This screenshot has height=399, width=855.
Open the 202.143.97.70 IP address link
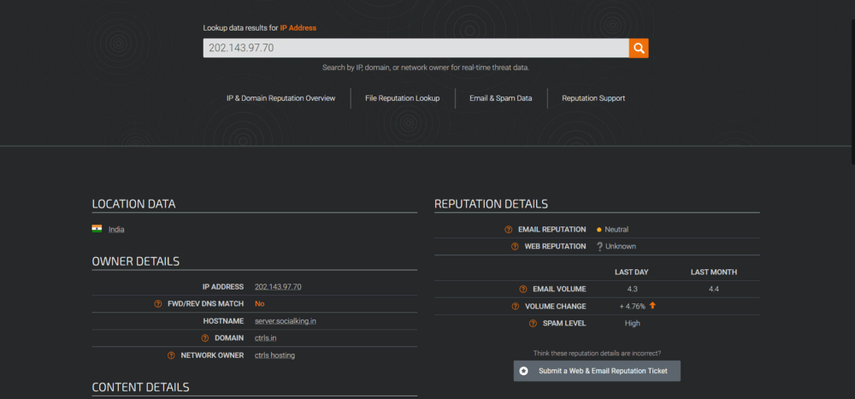click(x=278, y=287)
